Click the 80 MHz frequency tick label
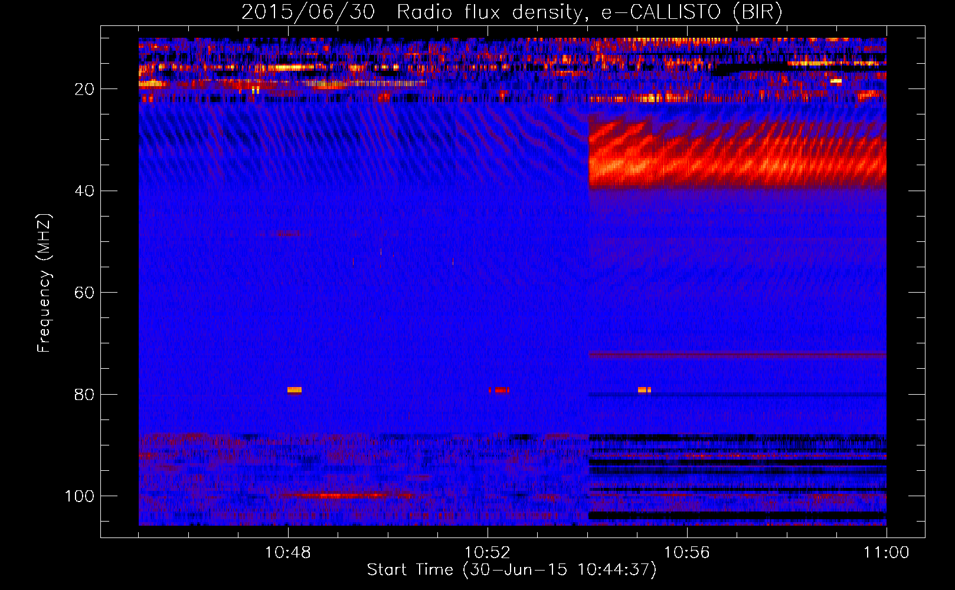The width and height of the screenshot is (955, 590). click(84, 395)
